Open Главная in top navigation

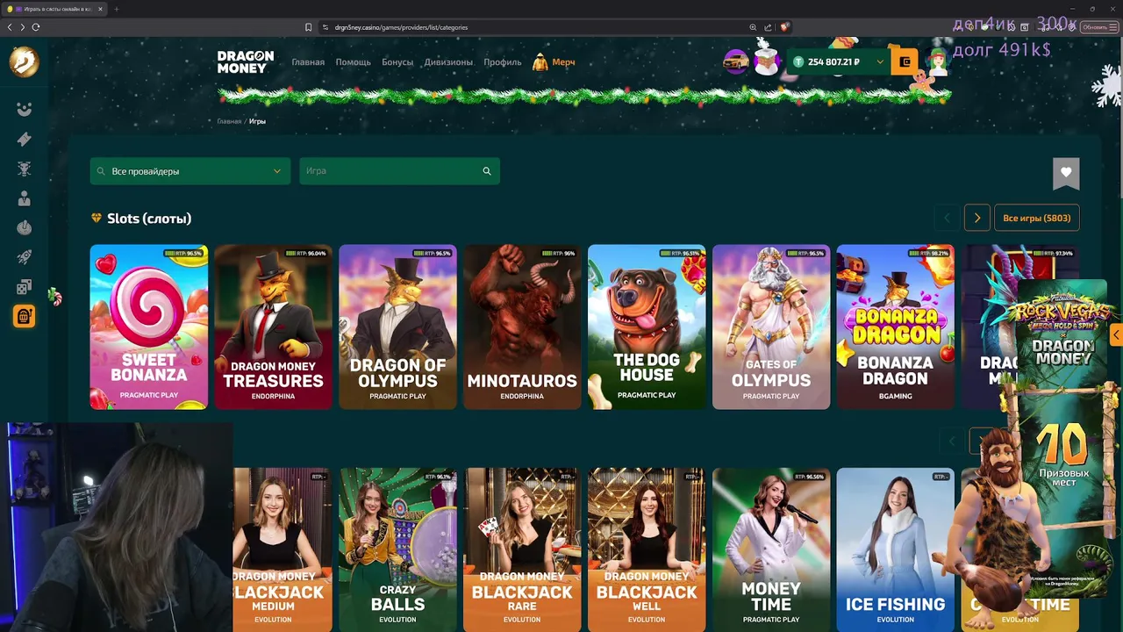tap(308, 62)
